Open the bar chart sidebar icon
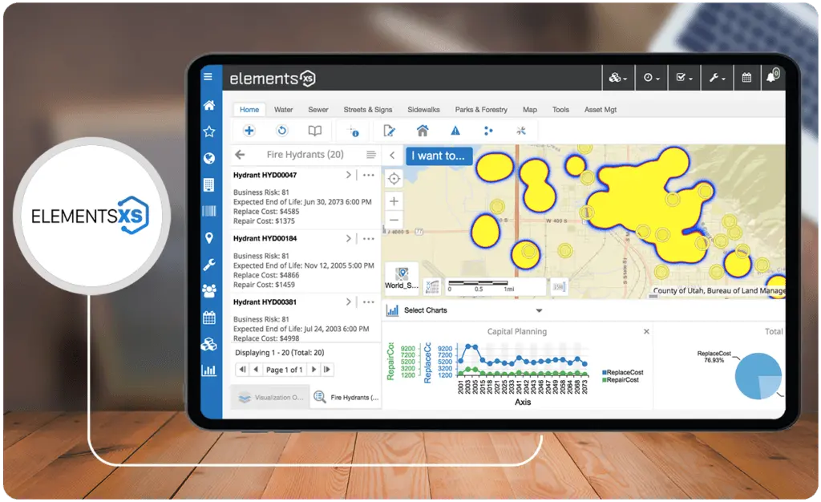821x502 pixels. click(x=209, y=370)
